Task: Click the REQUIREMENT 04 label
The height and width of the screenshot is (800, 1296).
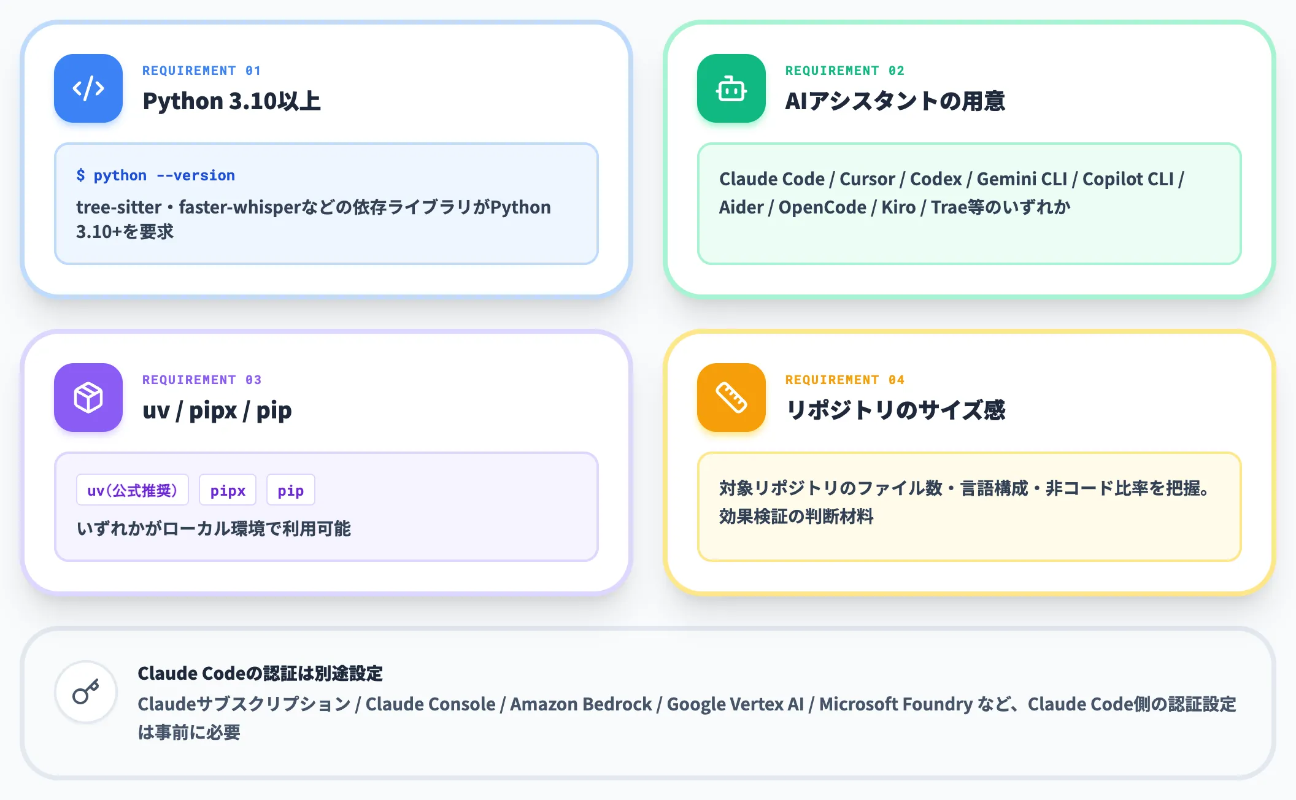Action: pyautogui.click(x=845, y=380)
